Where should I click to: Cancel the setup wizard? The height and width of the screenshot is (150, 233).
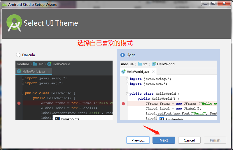click(x=189, y=140)
